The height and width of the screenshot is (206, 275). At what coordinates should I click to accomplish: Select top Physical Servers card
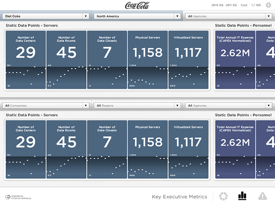(x=148, y=60)
